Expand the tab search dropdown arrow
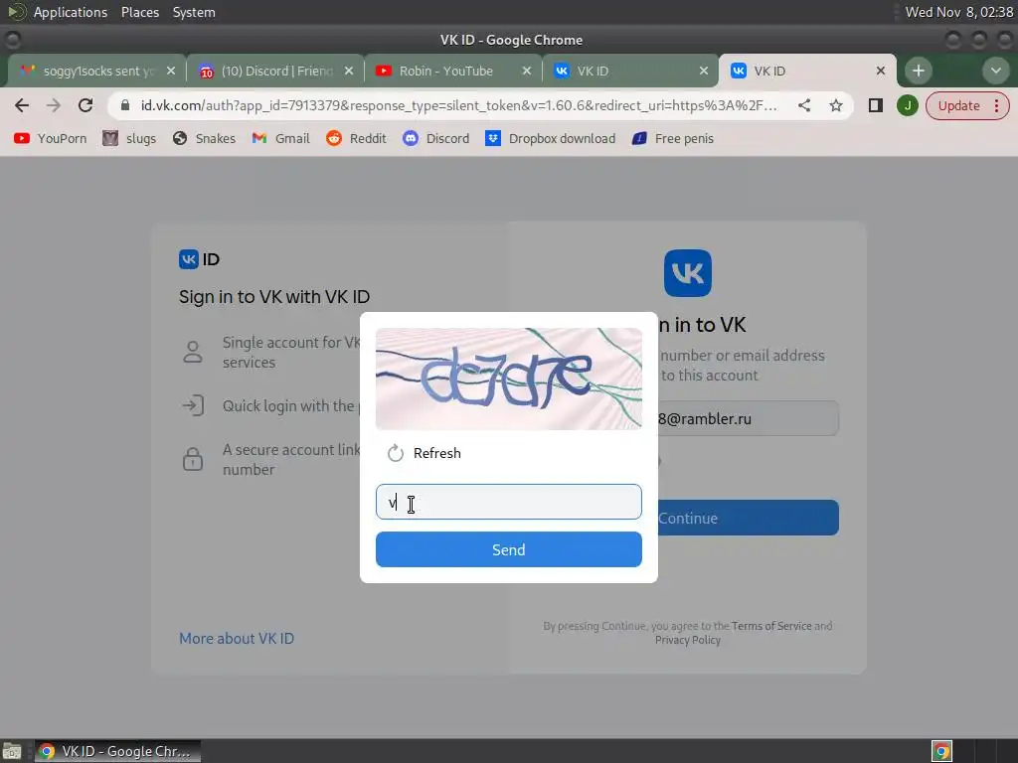 coord(995,71)
